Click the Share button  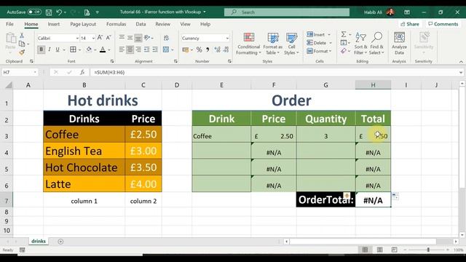[409, 24]
